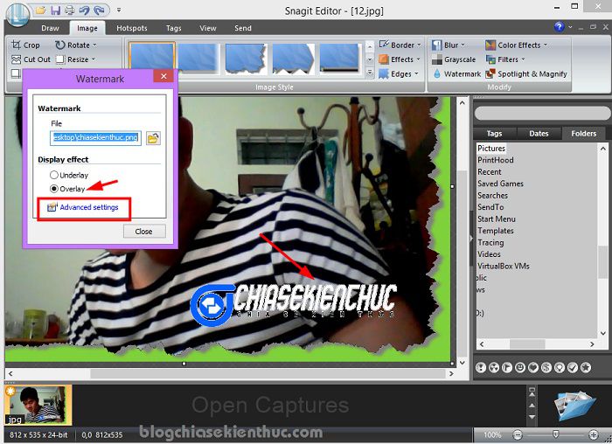612x444 pixels.
Task: Apply the radiation hazard flag
Action: pyautogui.click(x=494, y=368)
